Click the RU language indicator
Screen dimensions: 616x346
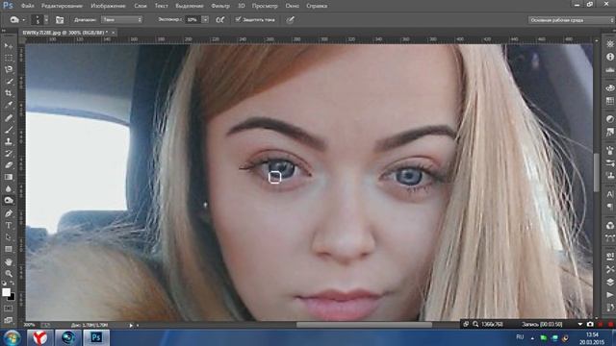click(520, 337)
